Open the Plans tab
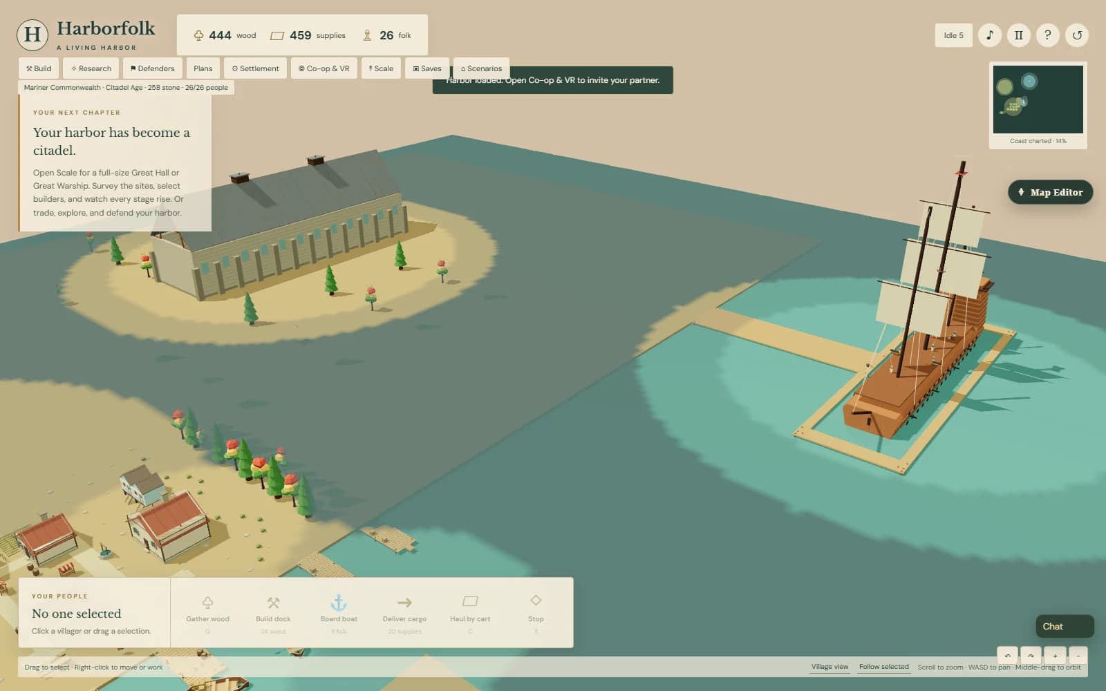 coord(203,68)
